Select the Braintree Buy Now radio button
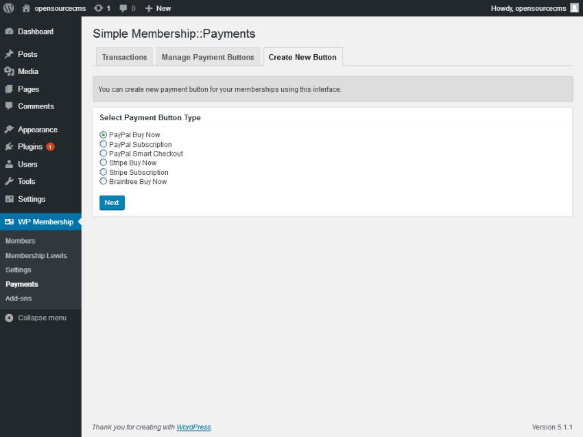Image resolution: width=583 pixels, height=437 pixels. [103, 181]
